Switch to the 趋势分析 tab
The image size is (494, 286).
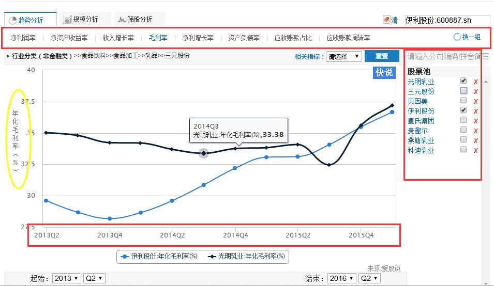point(31,20)
